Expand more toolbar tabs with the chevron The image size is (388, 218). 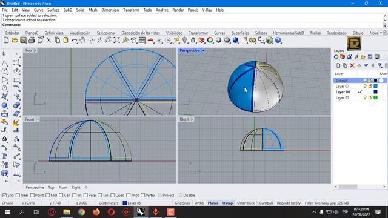(x=381, y=33)
